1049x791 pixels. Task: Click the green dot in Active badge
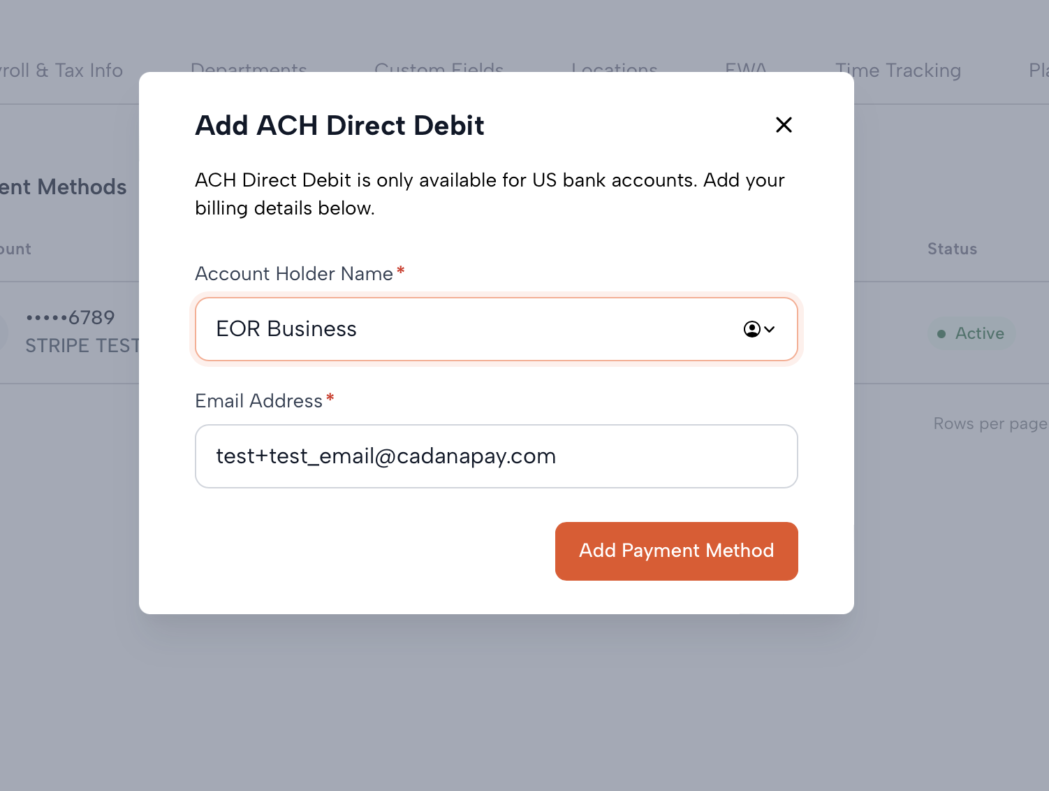click(x=941, y=334)
